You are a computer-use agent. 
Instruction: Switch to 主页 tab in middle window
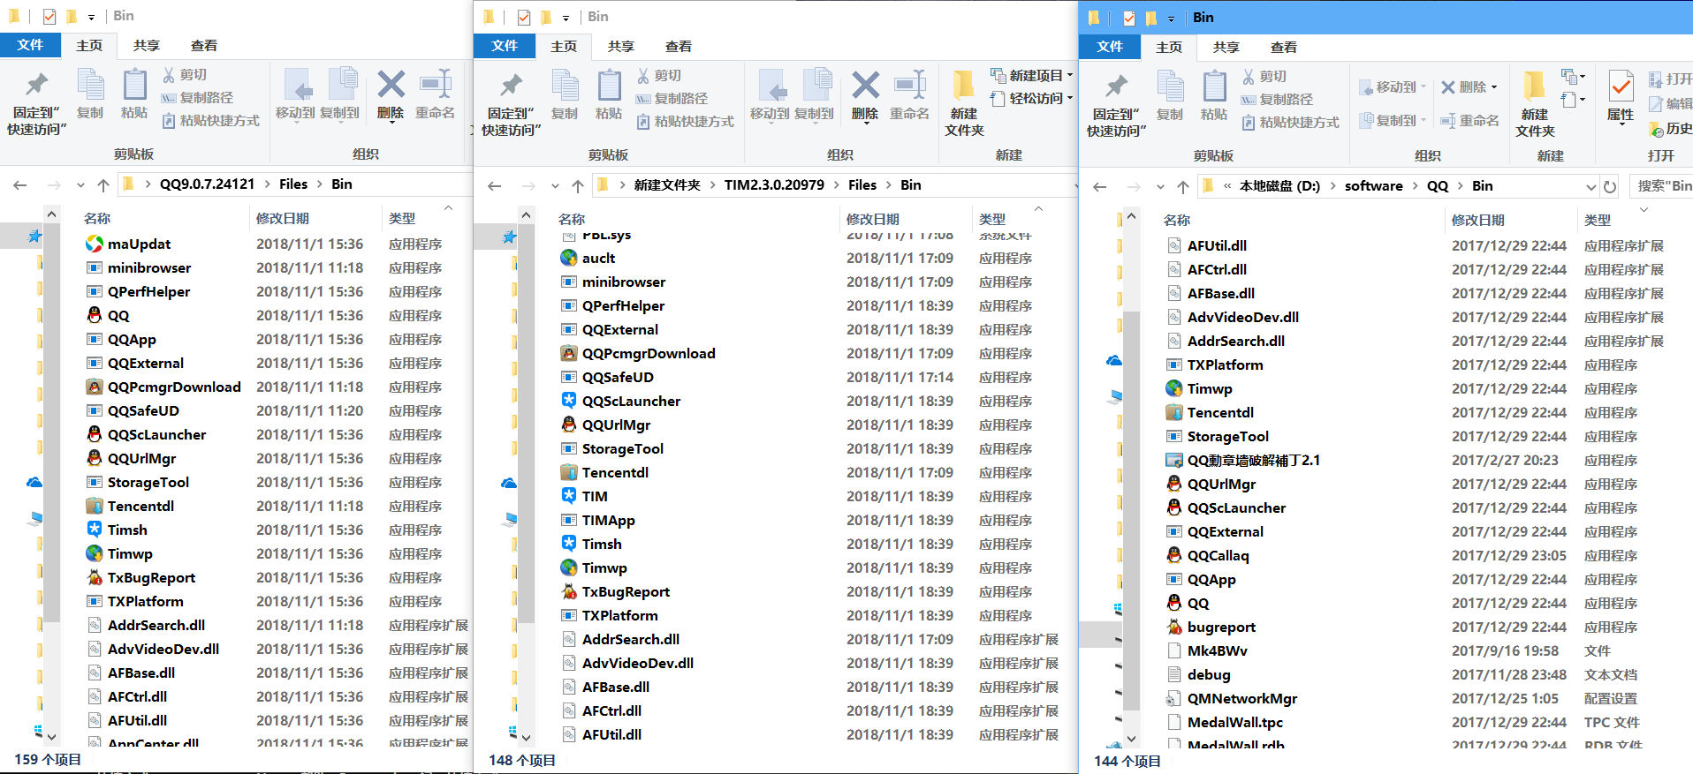(564, 46)
